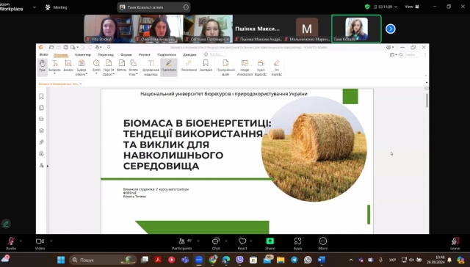This screenshot has height=267, width=470.
Task: Choose the Select text (Вибрати) tool
Action: [54, 67]
